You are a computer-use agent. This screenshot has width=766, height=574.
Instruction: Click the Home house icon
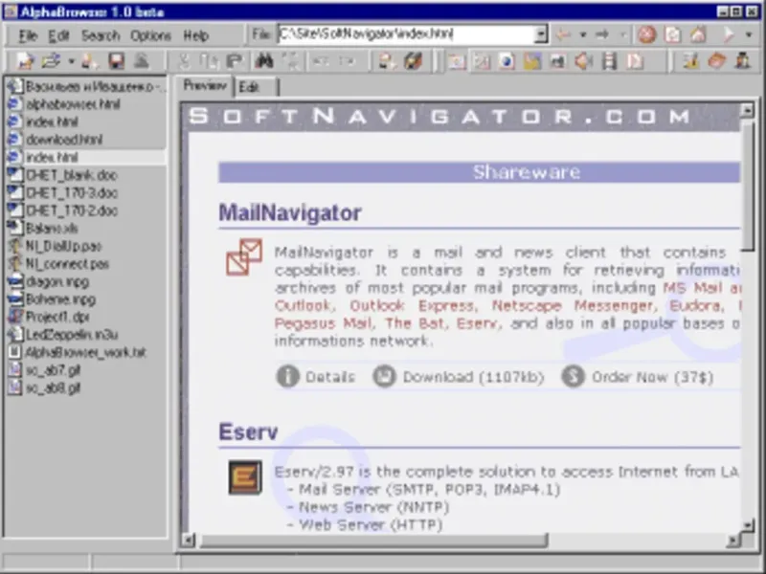click(x=698, y=34)
